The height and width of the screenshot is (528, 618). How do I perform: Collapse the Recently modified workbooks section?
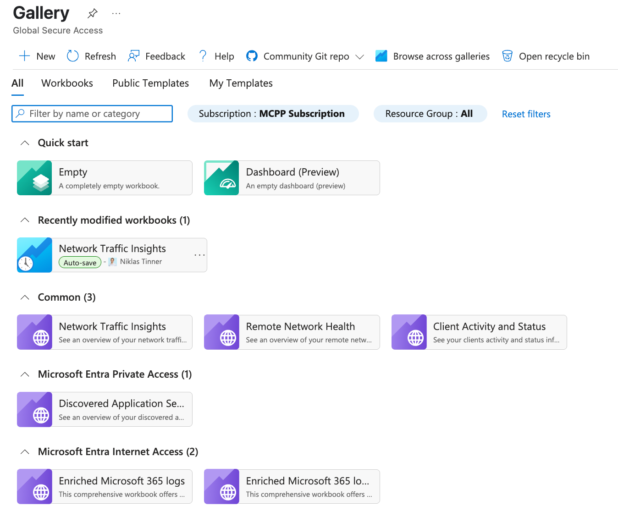25,220
